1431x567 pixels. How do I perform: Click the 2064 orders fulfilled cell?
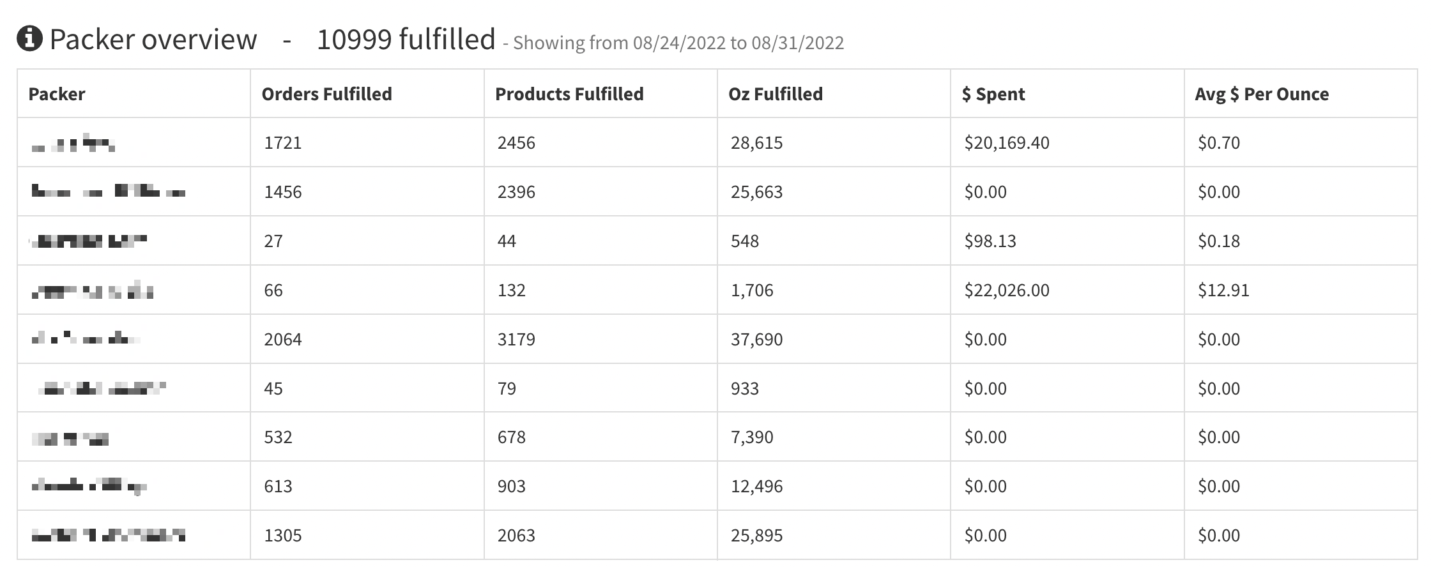282,339
